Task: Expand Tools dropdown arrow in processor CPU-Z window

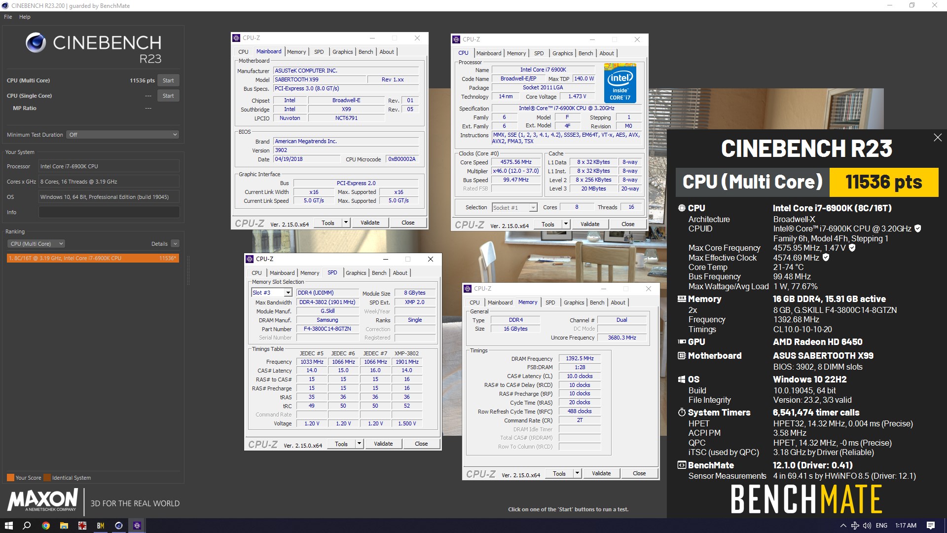Action: [x=566, y=225]
